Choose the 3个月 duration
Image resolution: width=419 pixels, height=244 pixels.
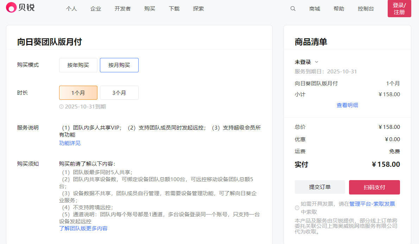119,93
